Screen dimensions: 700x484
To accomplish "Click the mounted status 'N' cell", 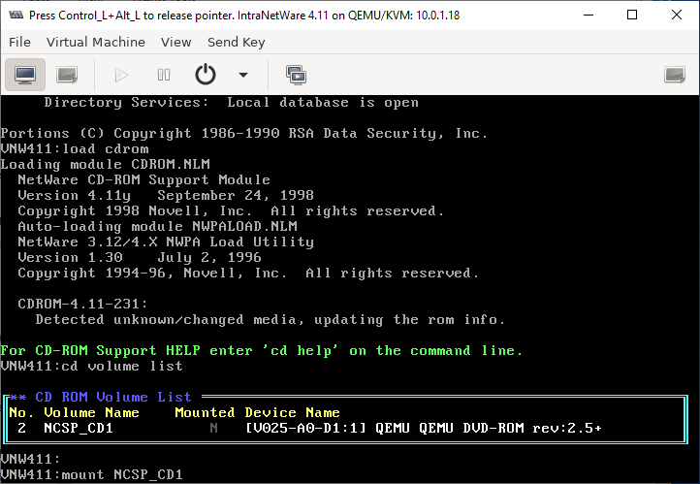I will coord(214,428).
